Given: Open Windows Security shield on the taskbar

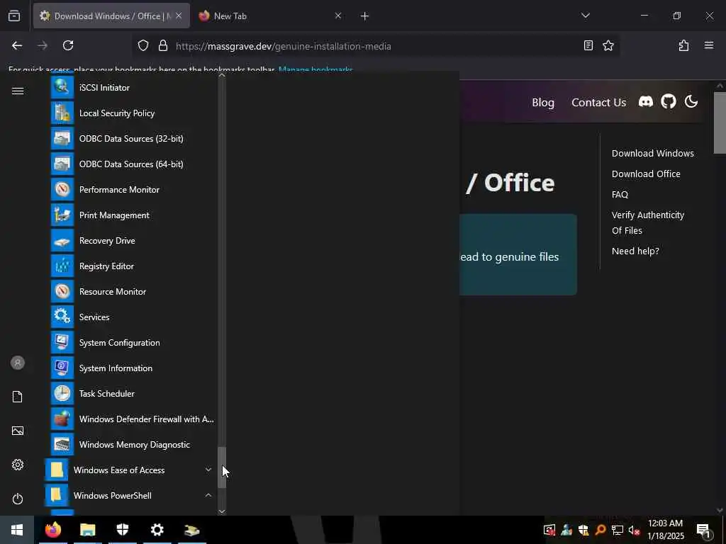Looking at the screenshot, I should click(122, 530).
